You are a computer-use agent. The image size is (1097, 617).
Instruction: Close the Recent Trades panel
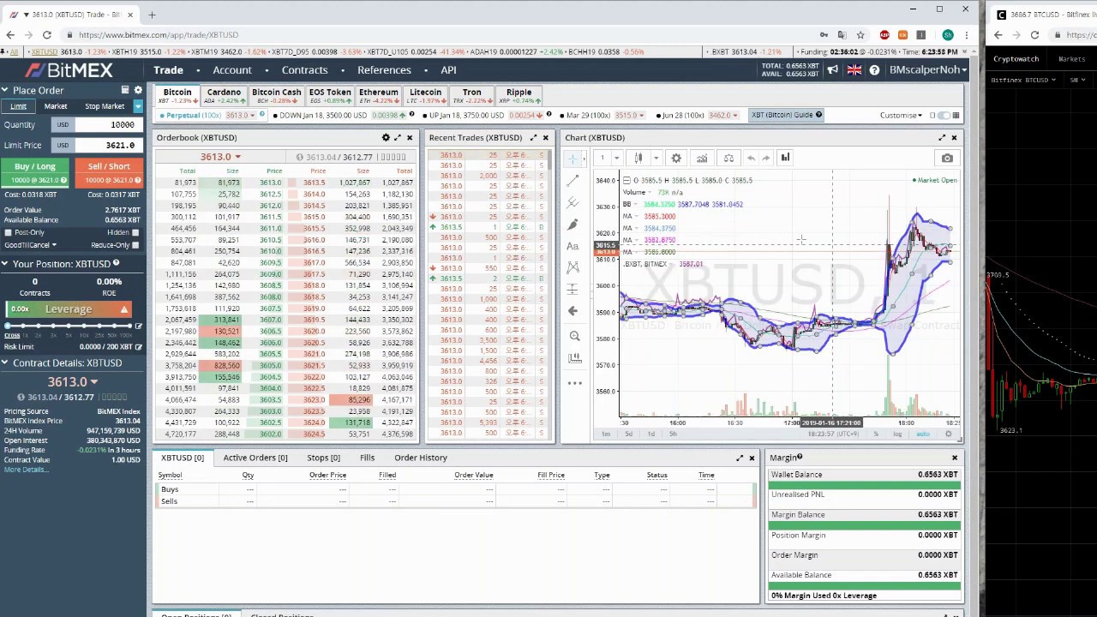click(x=545, y=137)
